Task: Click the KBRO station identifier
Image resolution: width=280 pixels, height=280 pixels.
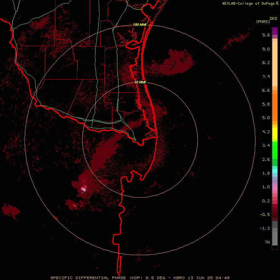Action: tap(179, 278)
